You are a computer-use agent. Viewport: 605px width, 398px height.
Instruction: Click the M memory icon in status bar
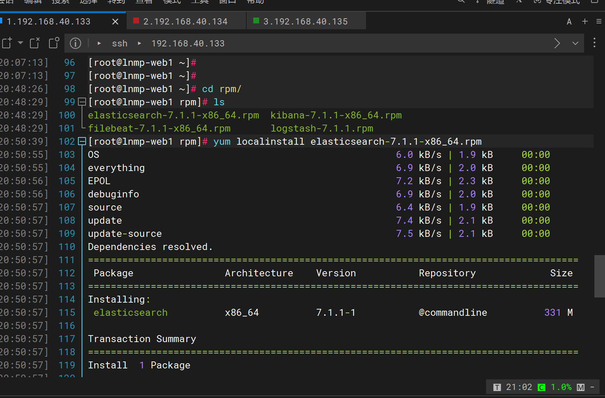tap(580, 387)
